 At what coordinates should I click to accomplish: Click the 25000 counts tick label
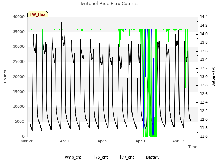(x=19, y=61)
